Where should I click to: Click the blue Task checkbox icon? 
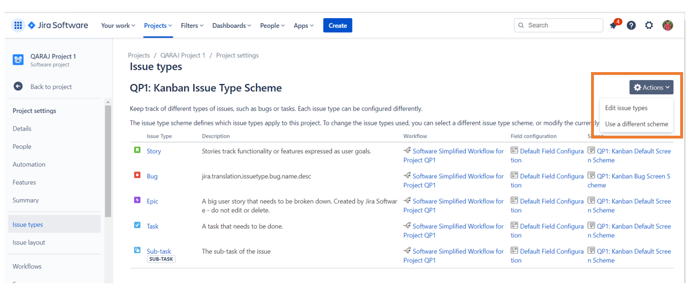click(137, 225)
